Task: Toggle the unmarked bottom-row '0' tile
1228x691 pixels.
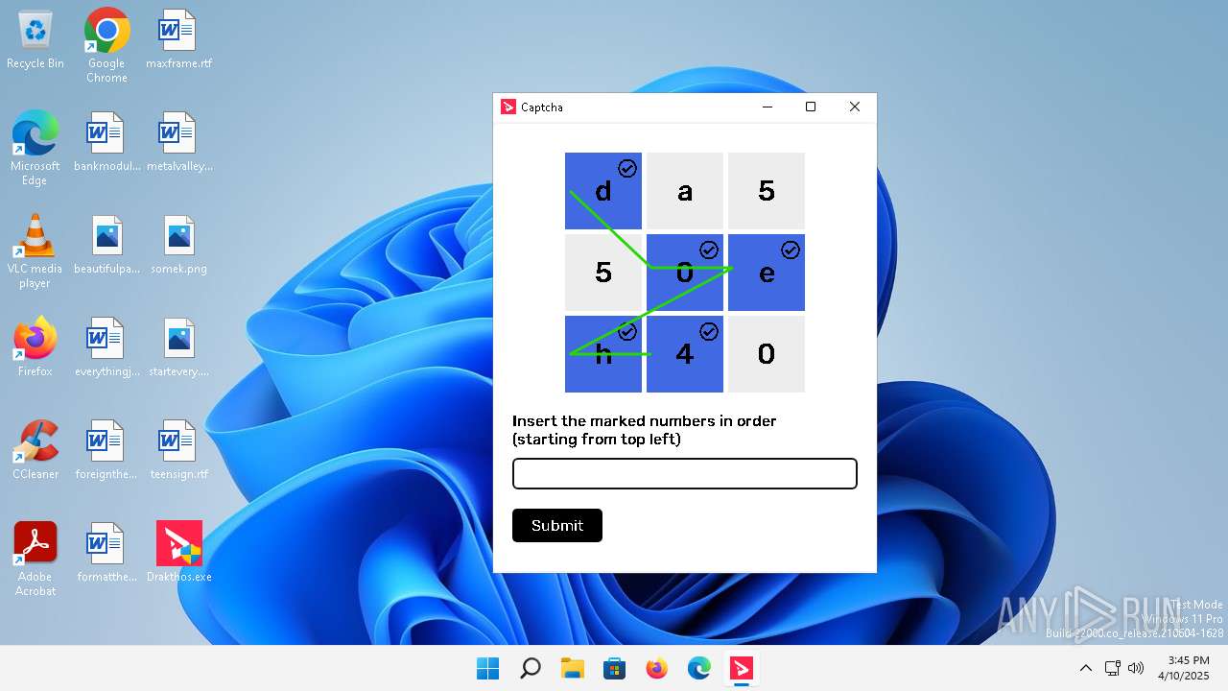Action: click(767, 354)
